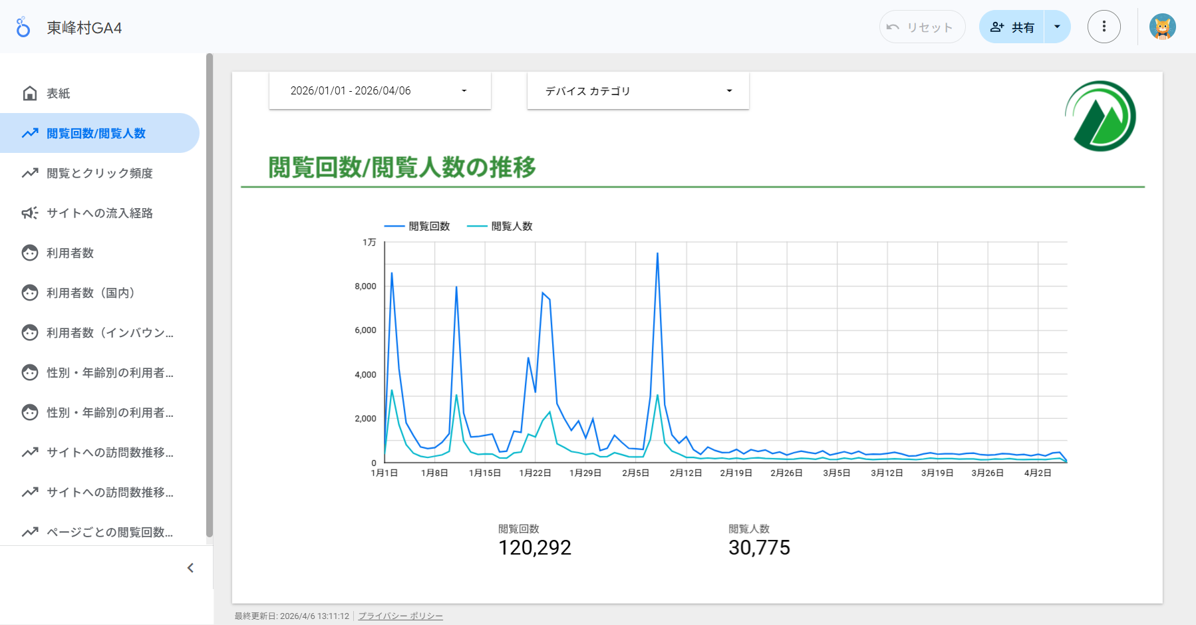Click the trend icon for 閲覧とクリック頻度
This screenshot has width=1196, height=625.
(x=29, y=173)
